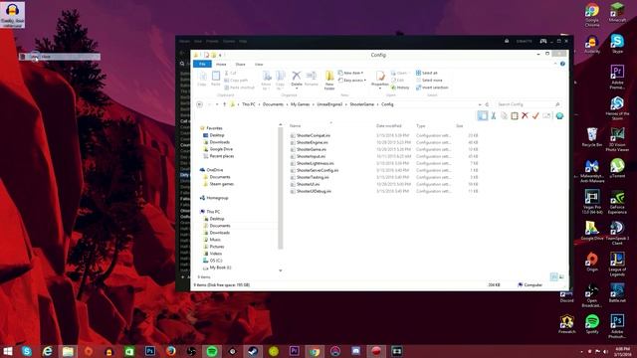Image resolution: width=637 pixels, height=358 pixels.
Task: Click the navigation pane scrollbar
Action: [281, 188]
